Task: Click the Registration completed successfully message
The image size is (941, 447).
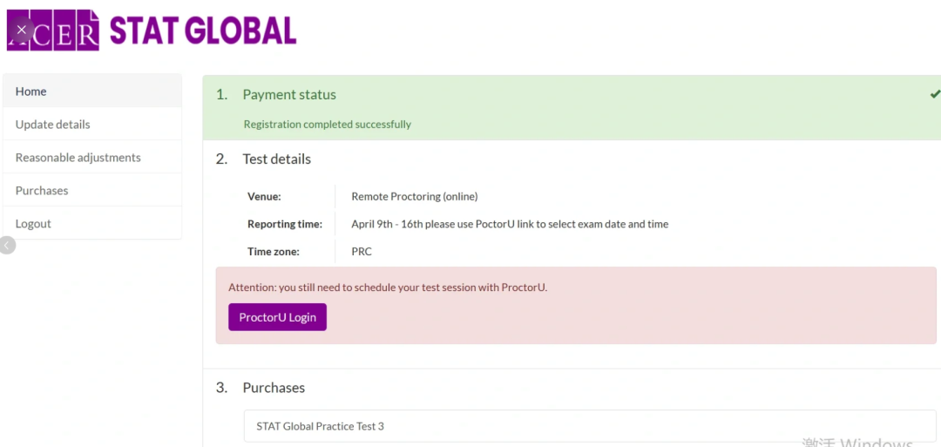Action: 327,125
